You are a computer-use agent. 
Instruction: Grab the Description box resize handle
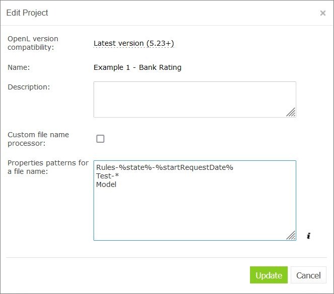(291, 112)
